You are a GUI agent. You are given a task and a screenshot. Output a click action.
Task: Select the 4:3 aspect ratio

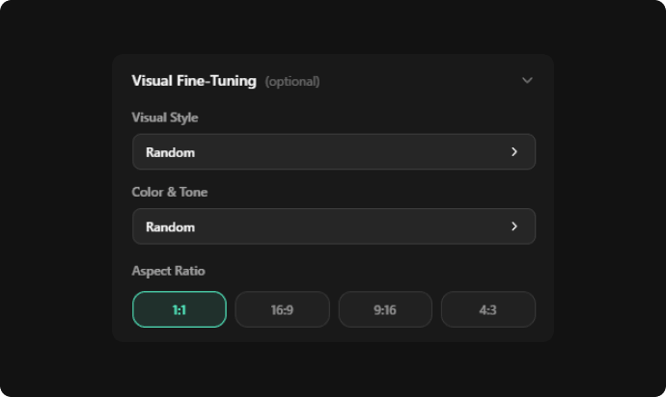(x=488, y=309)
